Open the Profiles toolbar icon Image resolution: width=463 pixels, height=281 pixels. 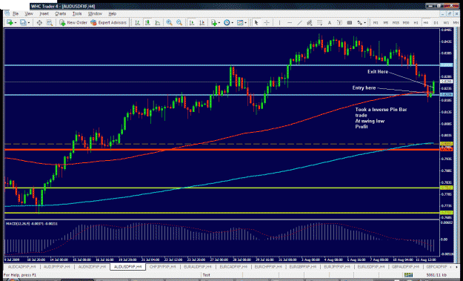tap(23, 22)
